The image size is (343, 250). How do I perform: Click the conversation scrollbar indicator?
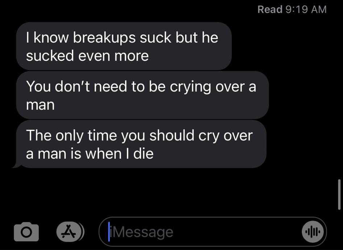(339, 194)
